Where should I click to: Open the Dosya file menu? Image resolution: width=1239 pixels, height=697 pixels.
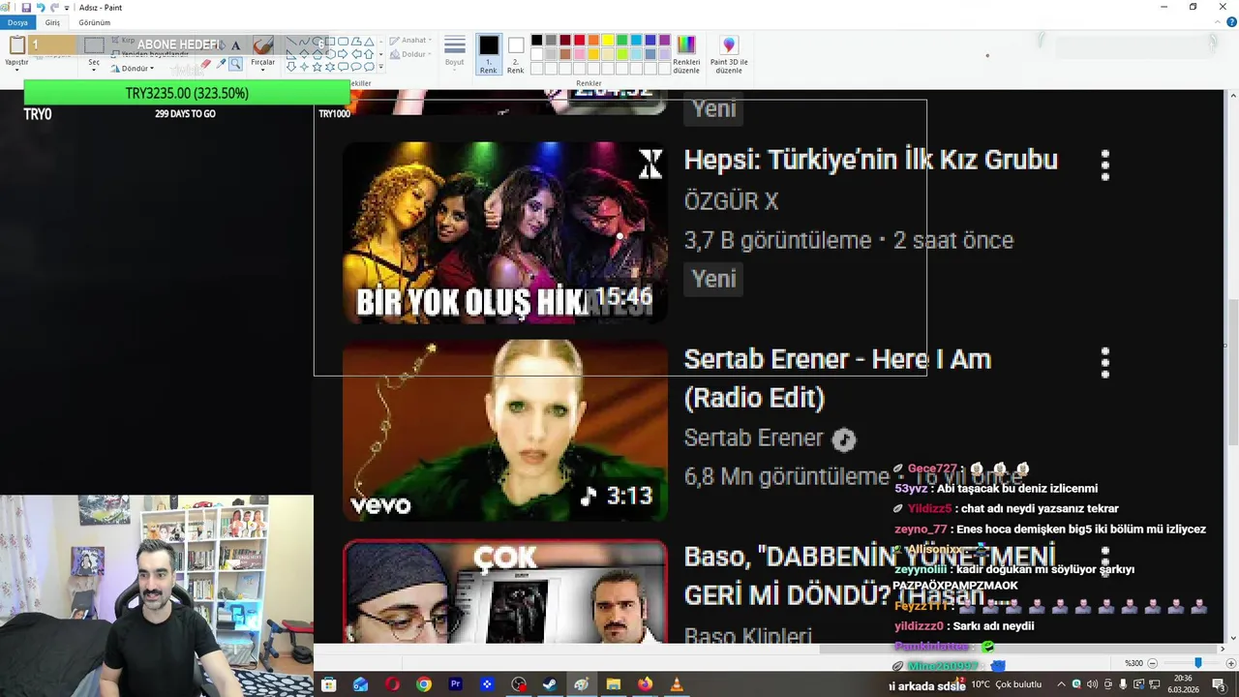click(x=17, y=22)
